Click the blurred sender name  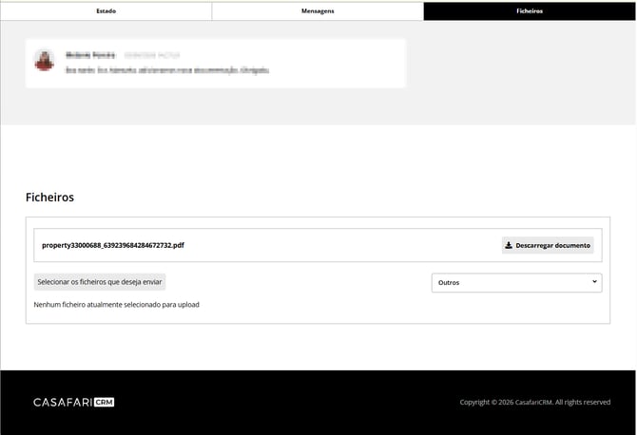coord(90,55)
